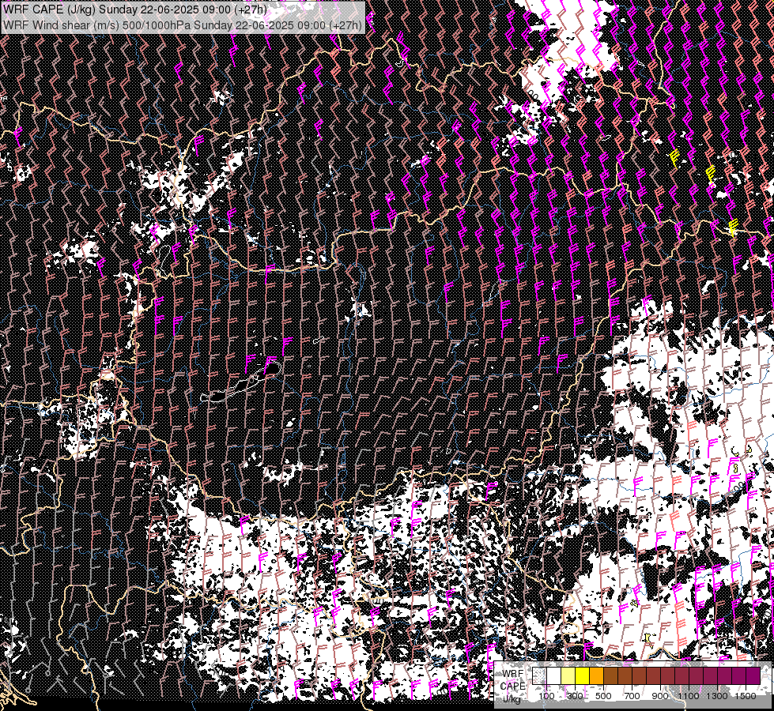Click the legend value 300
This screenshot has width=774, height=711.
[575, 696]
